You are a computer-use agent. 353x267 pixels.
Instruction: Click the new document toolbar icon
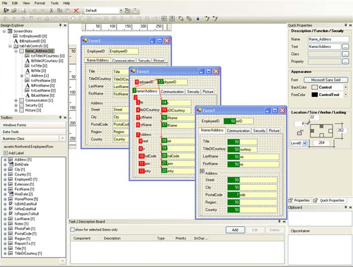(6, 11)
